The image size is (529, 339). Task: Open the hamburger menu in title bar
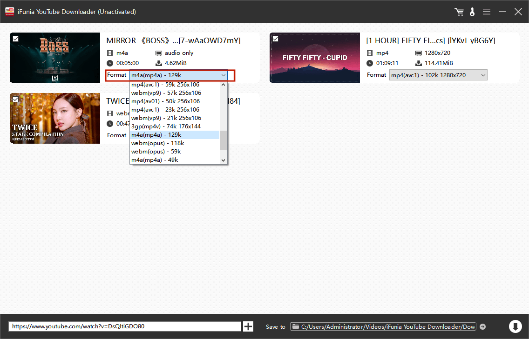487,12
